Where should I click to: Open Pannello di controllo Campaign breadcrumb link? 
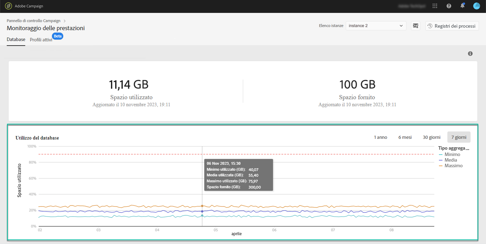pos(33,21)
